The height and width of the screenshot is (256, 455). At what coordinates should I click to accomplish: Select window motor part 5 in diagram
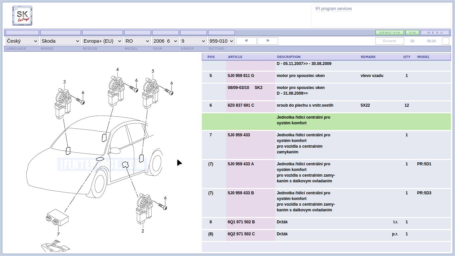click(151, 93)
